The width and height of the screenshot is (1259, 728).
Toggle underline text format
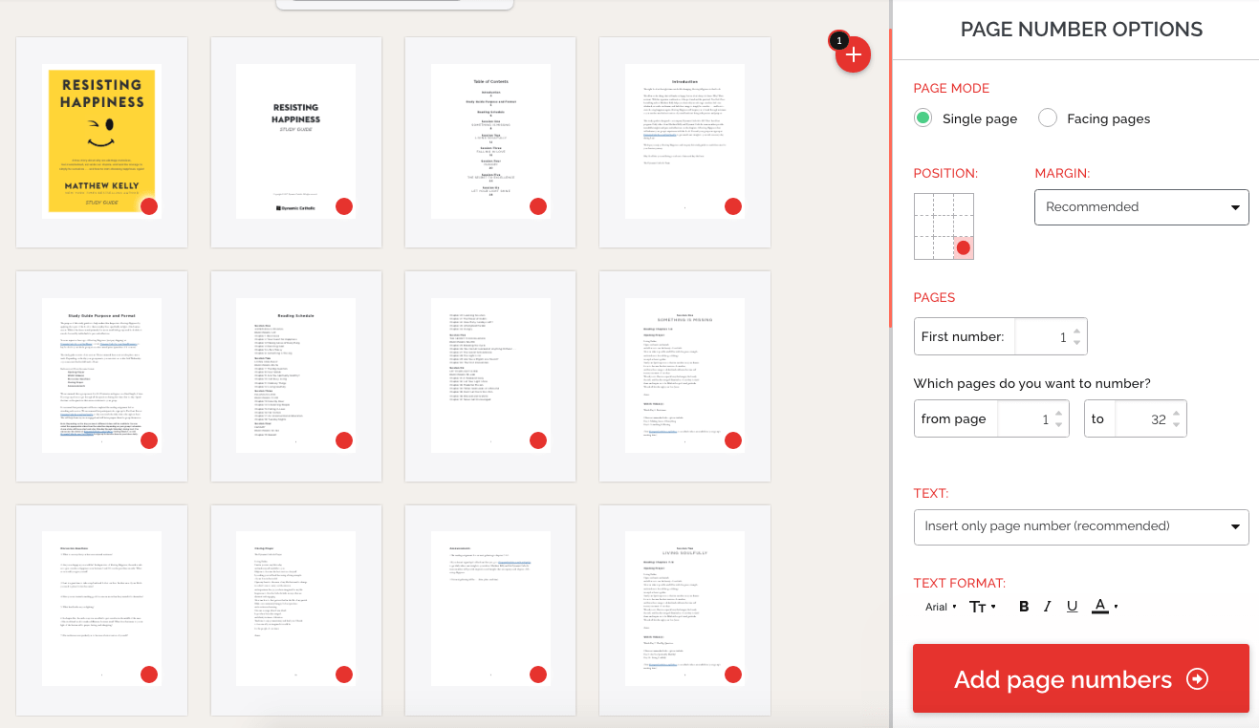pos(1072,607)
